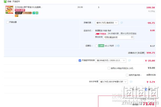Click the quantity value 5
Image resolution: width=161 pixels, height=107 pixels.
(x=99, y=7)
